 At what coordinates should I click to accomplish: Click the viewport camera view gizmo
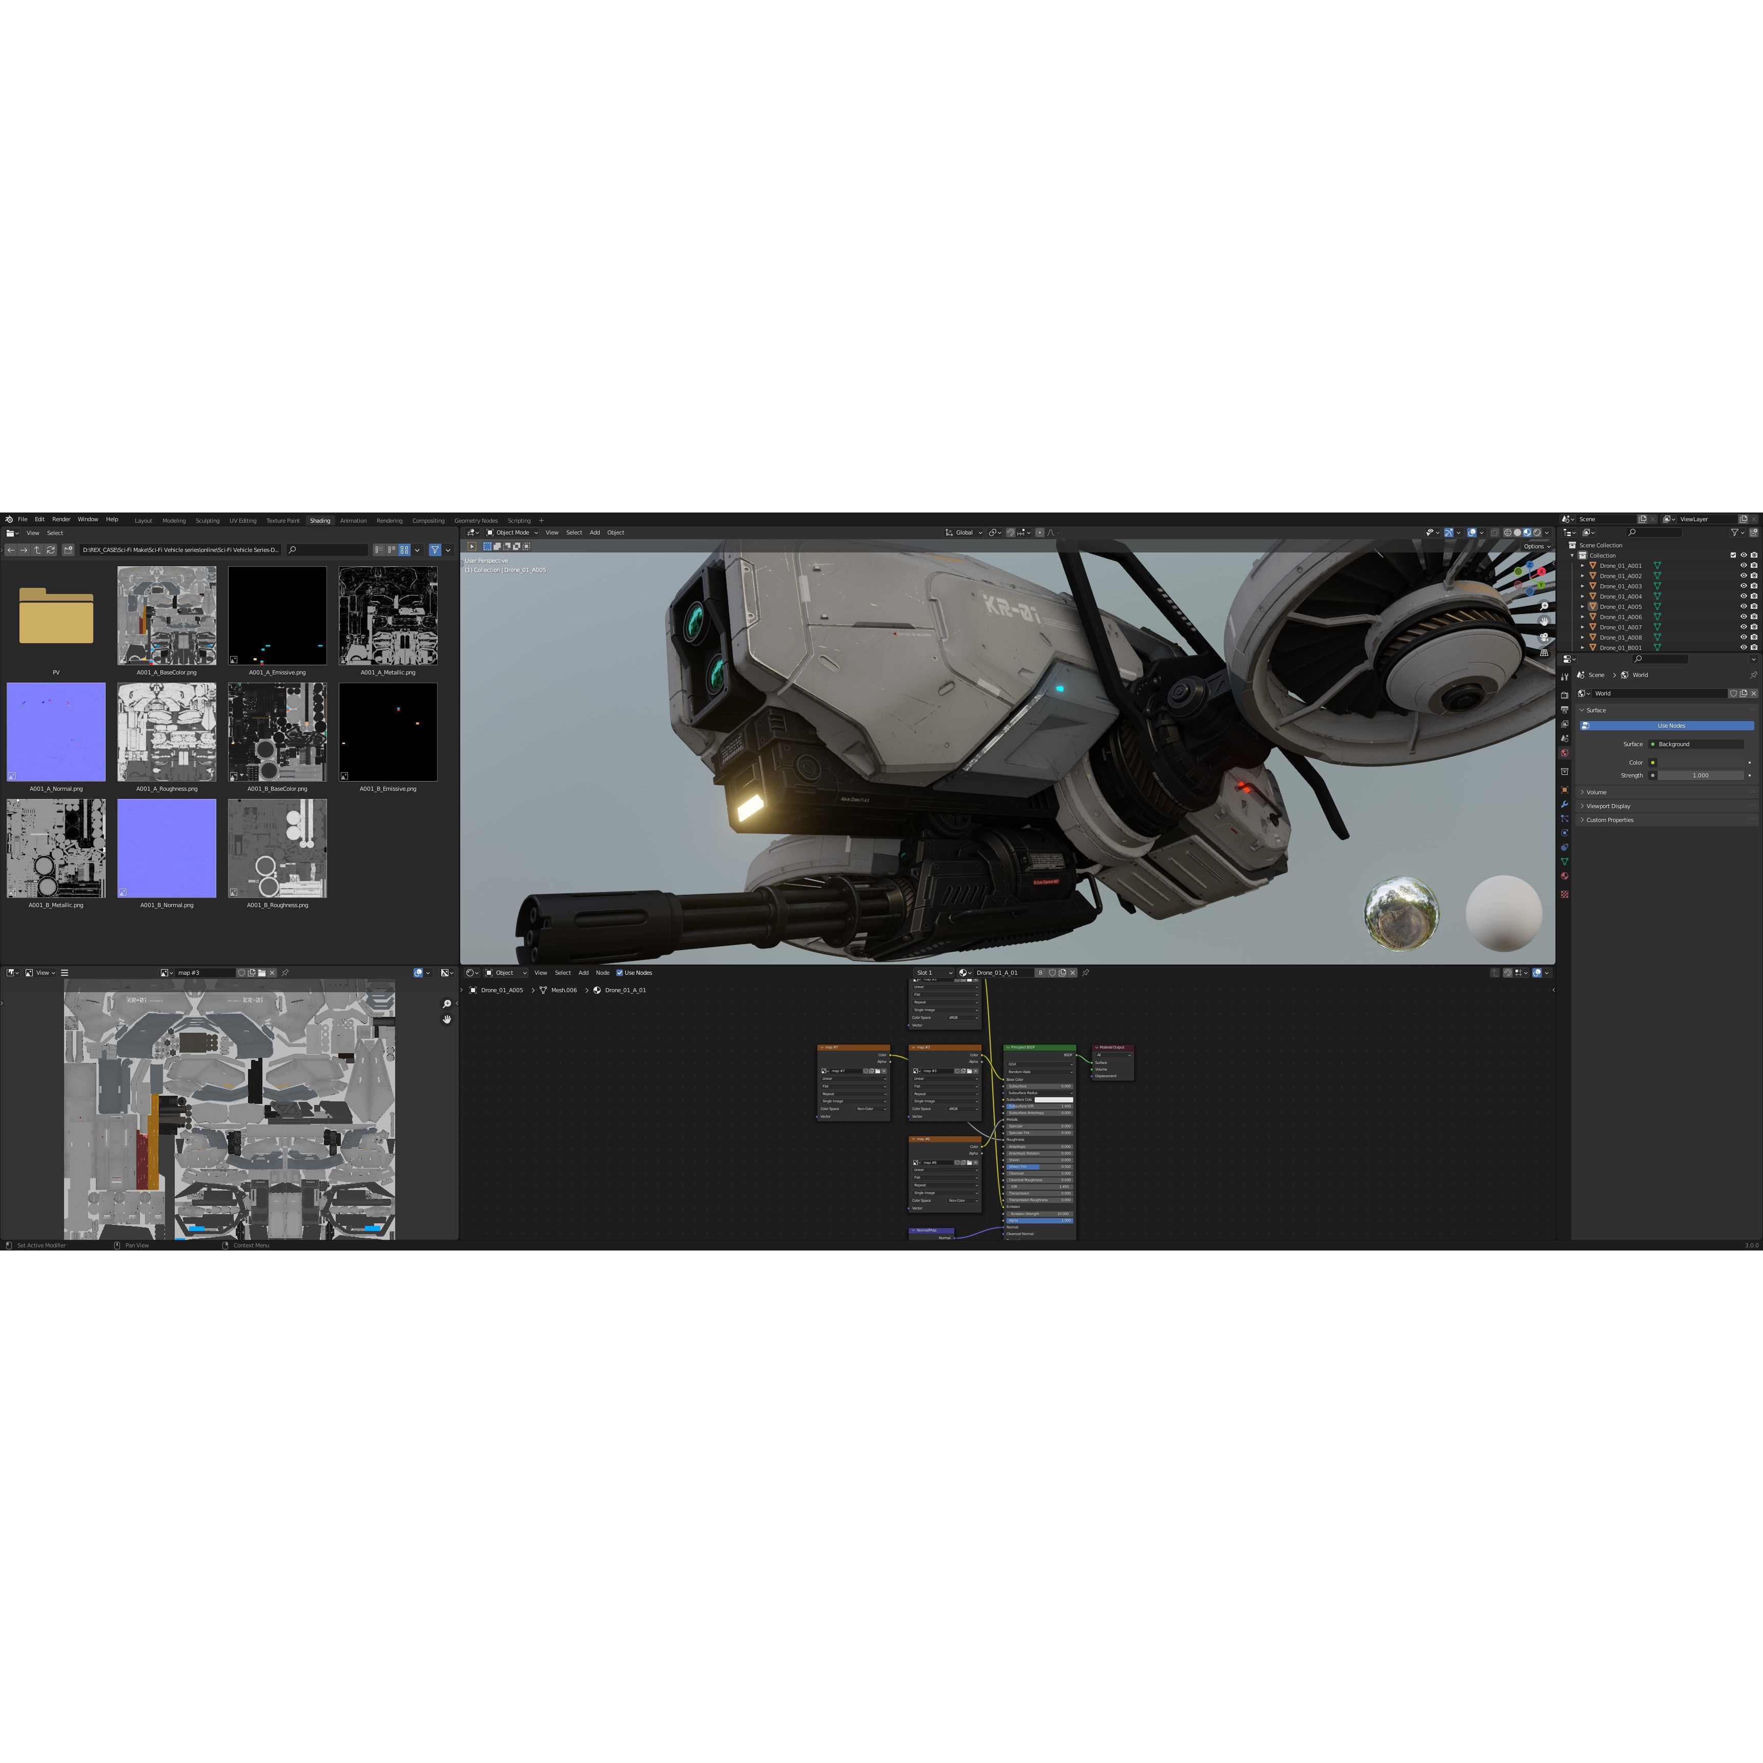click(1544, 637)
